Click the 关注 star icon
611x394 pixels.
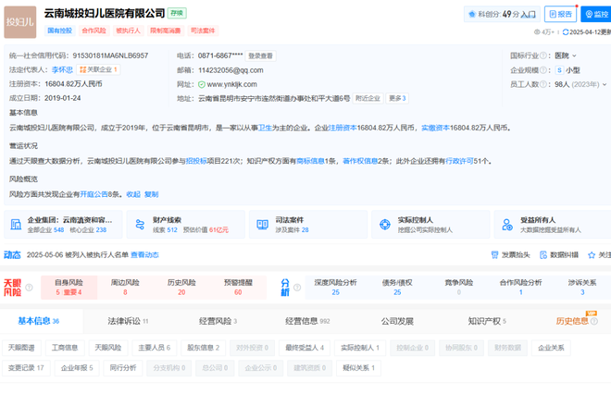coord(592,255)
